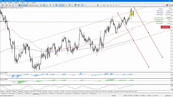This screenshot has width=173, height=97.
Task: Open the Окно menu
Action: pos(28,3)
